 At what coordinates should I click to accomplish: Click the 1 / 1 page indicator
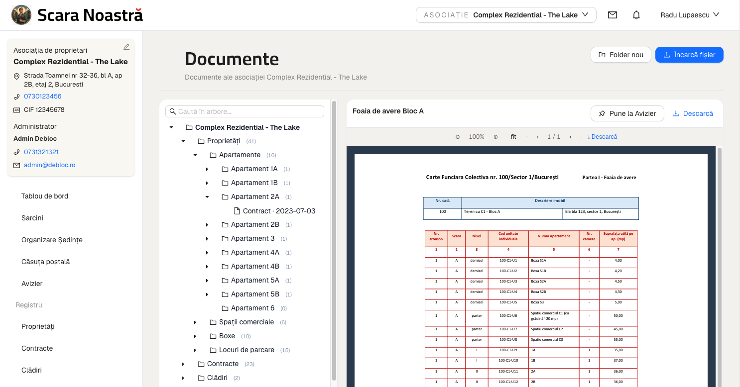(x=554, y=137)
